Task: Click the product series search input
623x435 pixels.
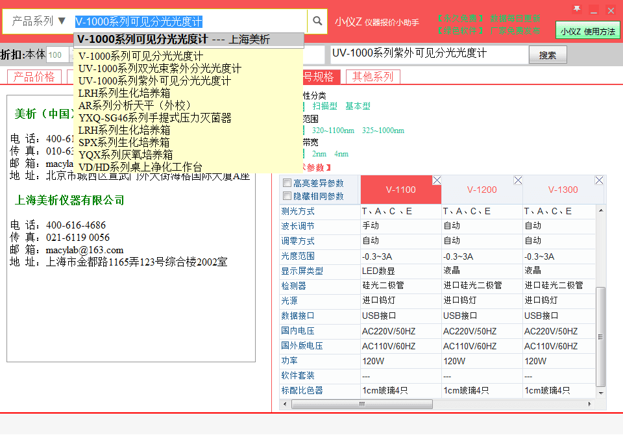Action: [190, 21]
